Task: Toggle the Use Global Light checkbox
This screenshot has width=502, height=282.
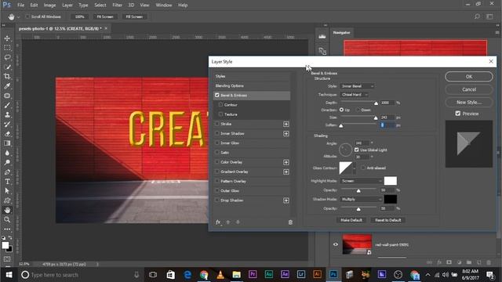Action: [x=357, y=150]
